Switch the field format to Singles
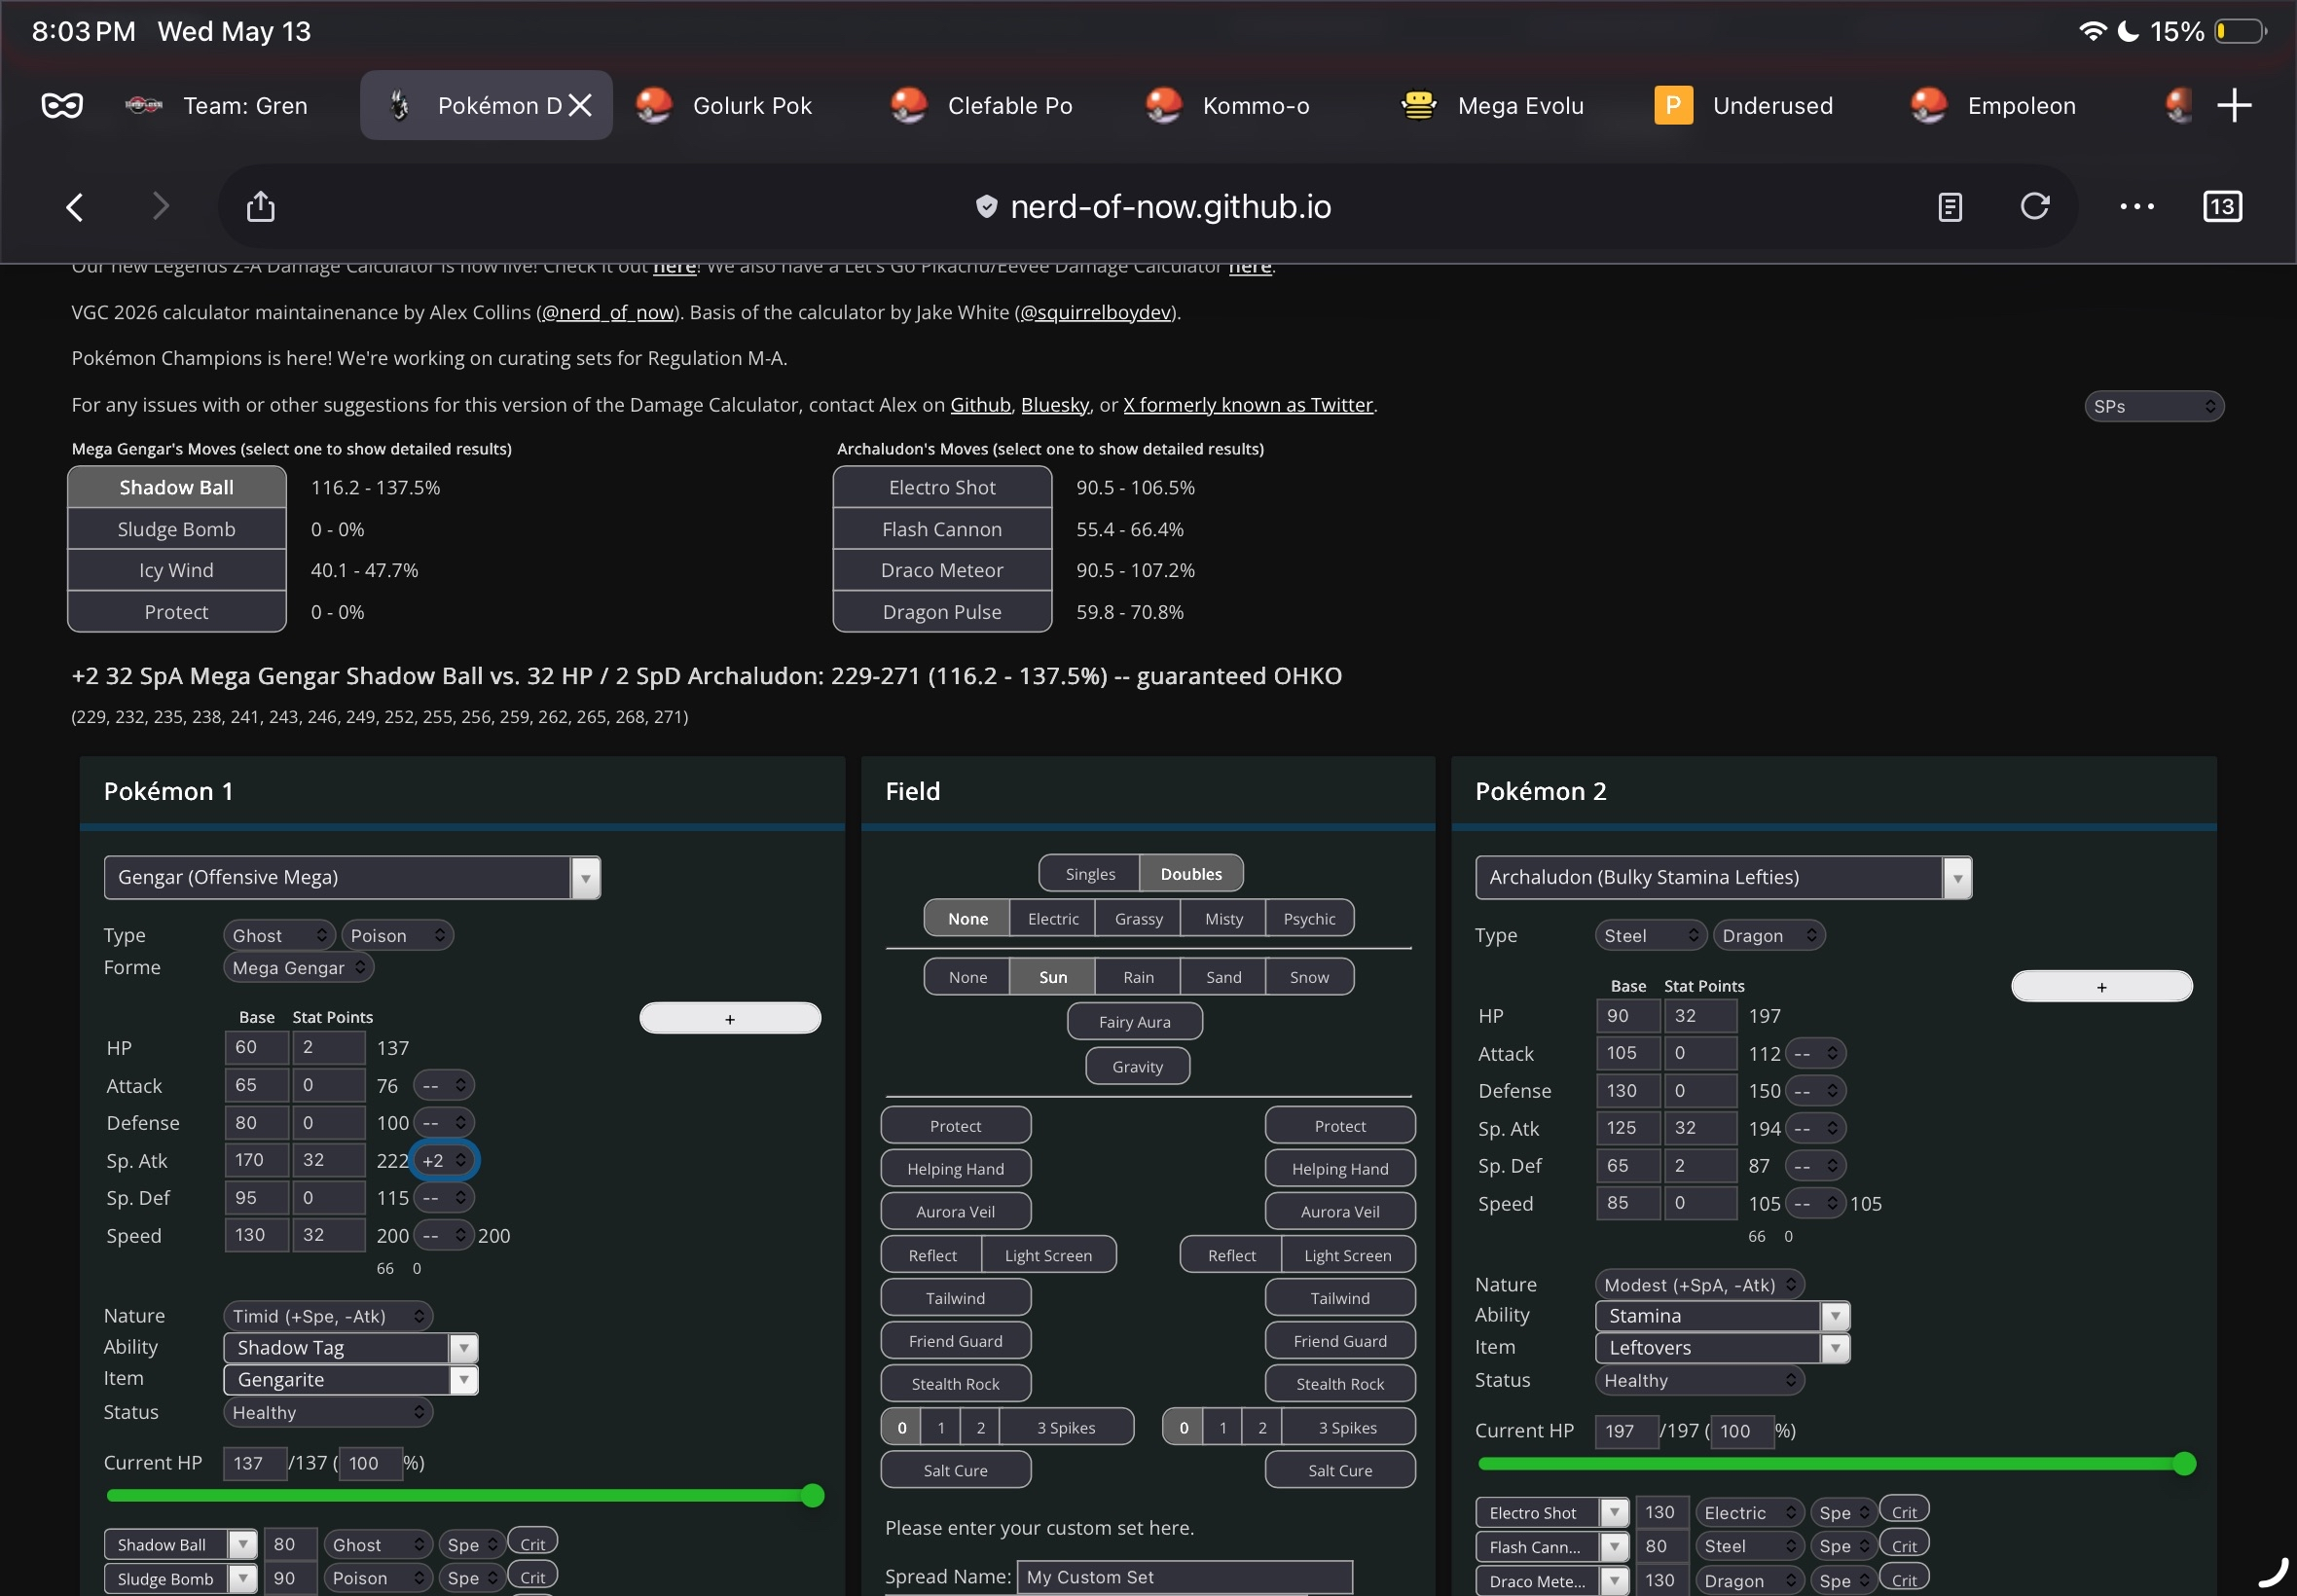The width and height of the screenshot is (2297, 1596). pyautogui.click(x=1090, y=874)
